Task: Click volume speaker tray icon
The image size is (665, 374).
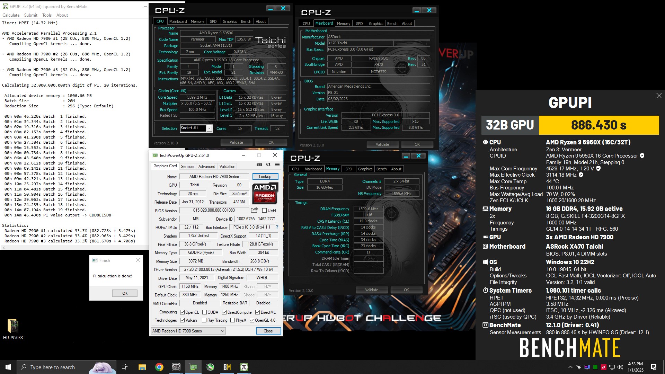Action: point(620,367)
